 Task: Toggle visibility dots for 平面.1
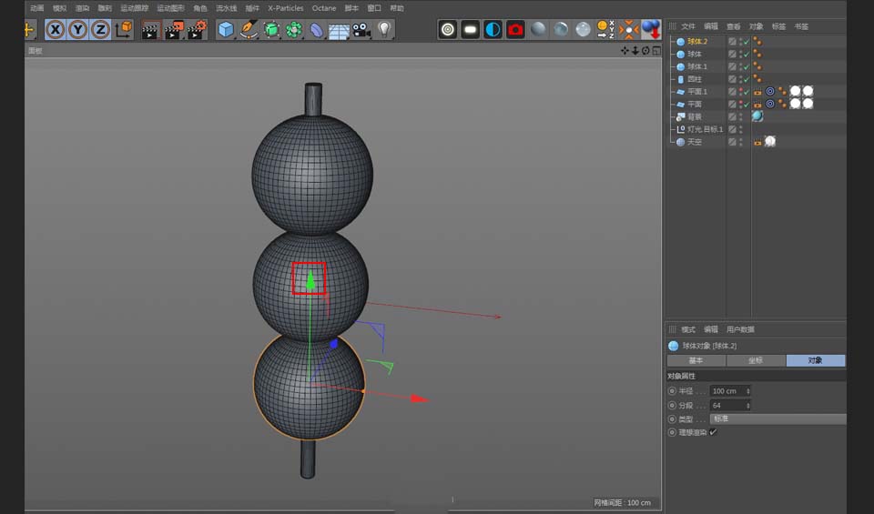(x=740, y=92)
